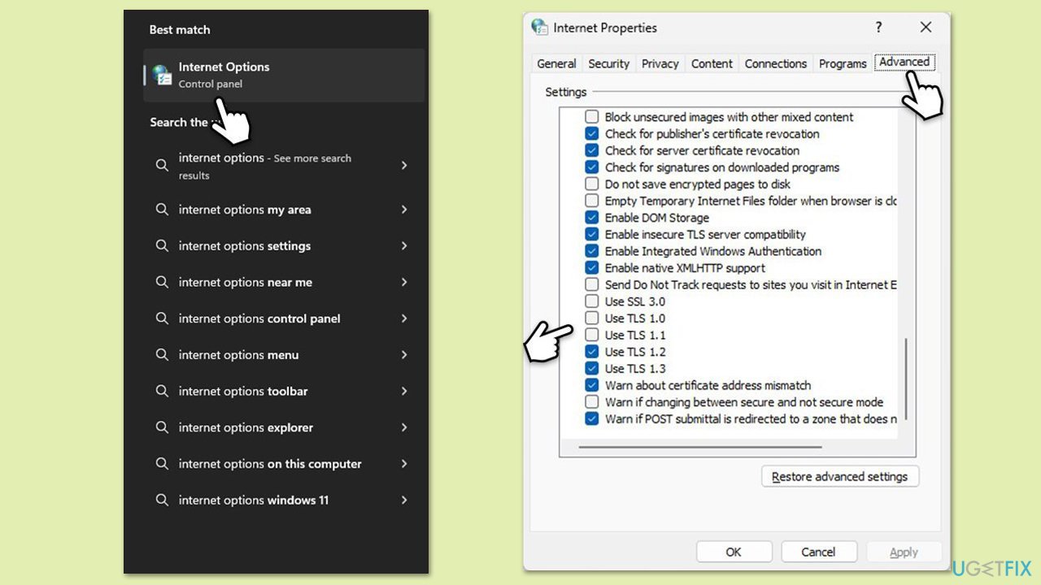Click Restore advanced settings button
This screenshot has width=1041, height=585.
[839, 477]
